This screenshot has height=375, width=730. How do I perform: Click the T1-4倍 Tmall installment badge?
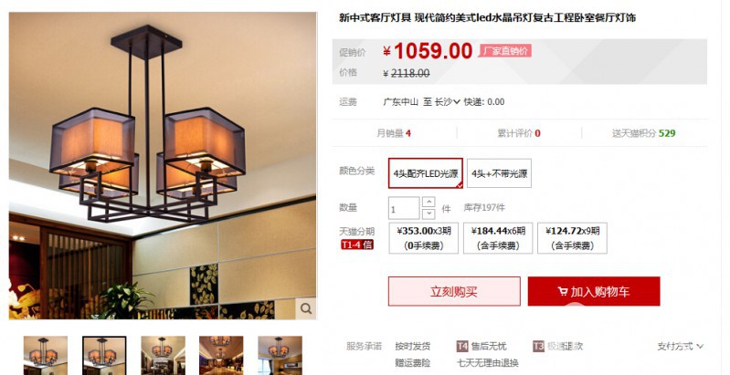pyautogui.click(x=356, y=245)
